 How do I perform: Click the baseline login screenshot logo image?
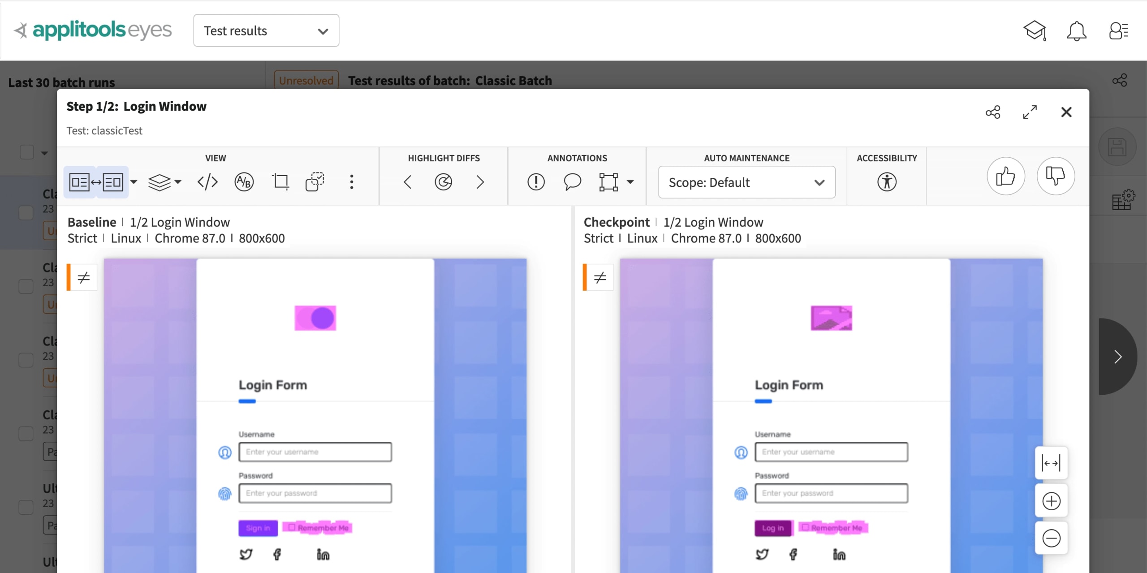[315, 318]
